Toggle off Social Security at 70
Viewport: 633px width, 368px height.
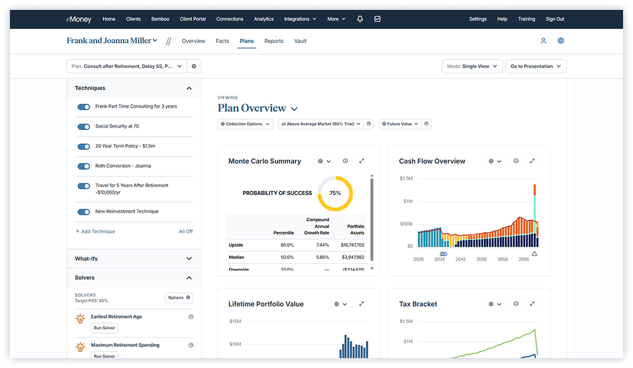pyautogui.click(x=83, y=126)
